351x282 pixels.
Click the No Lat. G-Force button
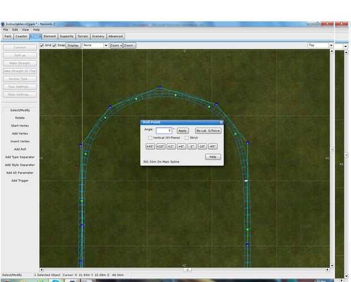(x=208, y=131)
